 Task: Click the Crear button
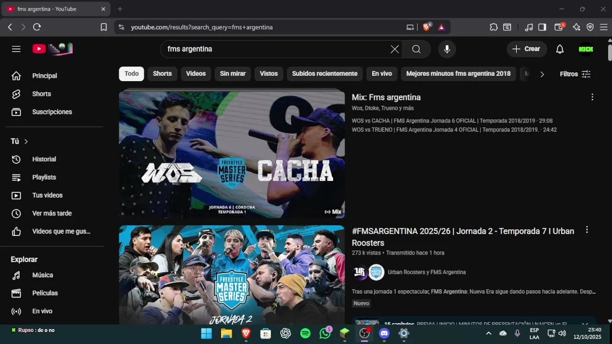click(x=526, y=49)
